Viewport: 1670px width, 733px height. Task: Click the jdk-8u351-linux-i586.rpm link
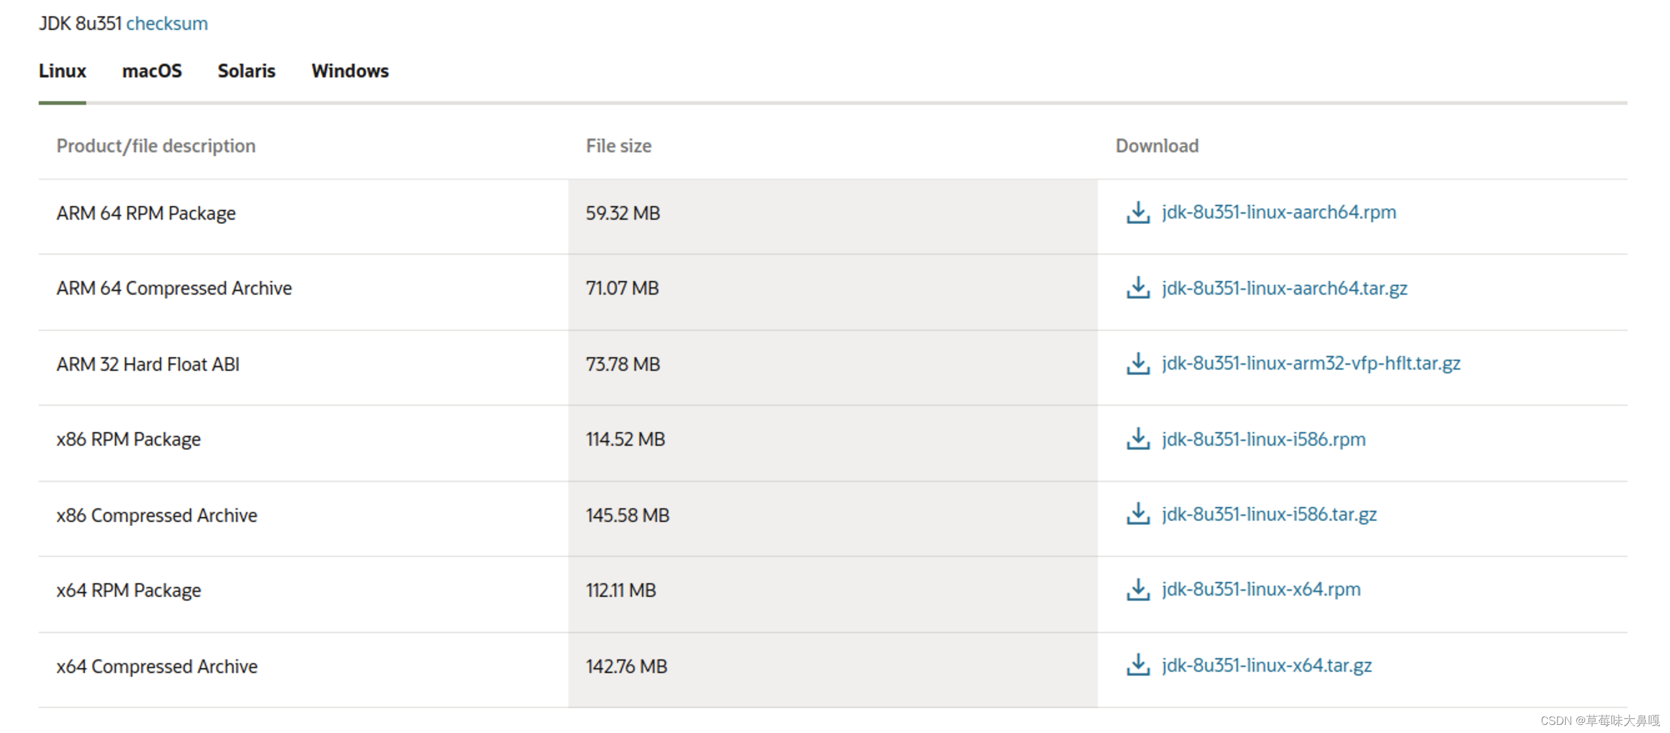coord(1263,440)
